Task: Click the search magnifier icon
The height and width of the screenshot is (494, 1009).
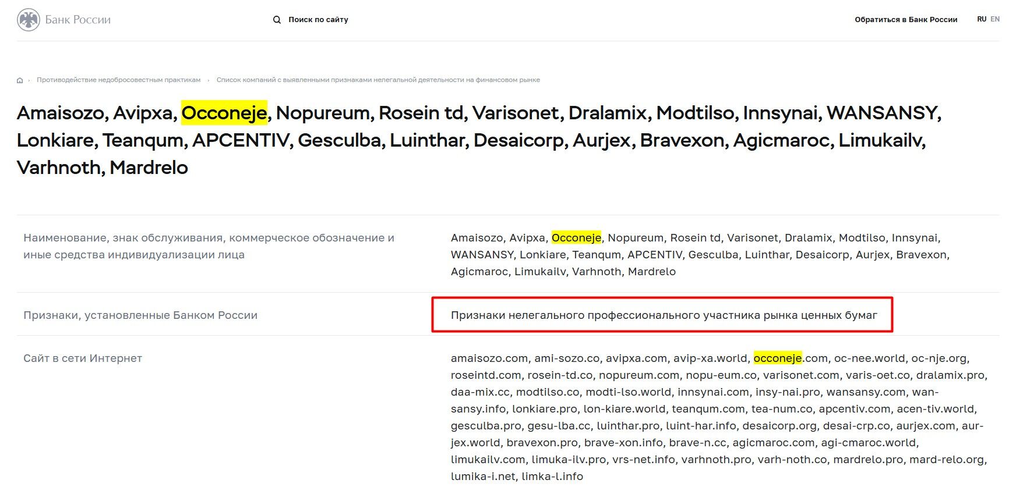Action: [277, 20]
